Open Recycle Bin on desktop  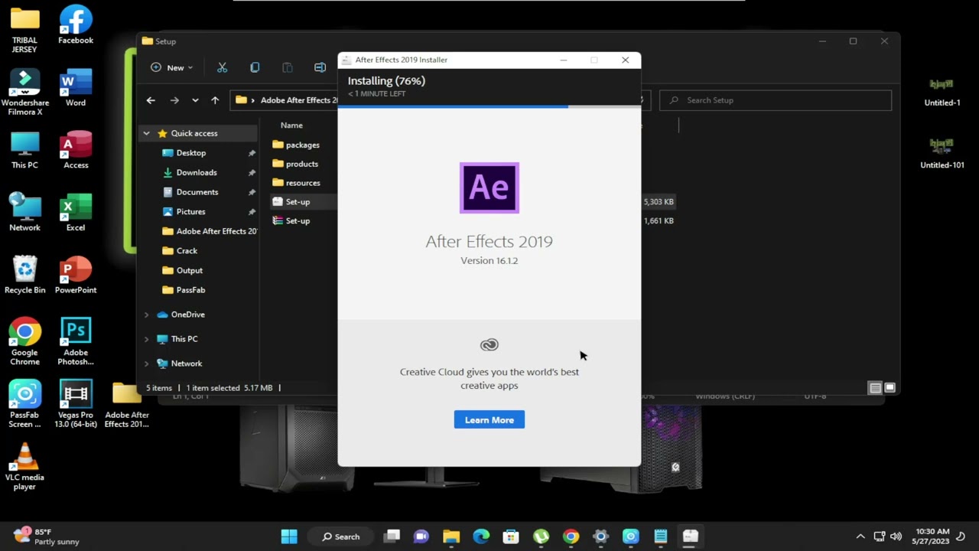pyautogui.click(x=24, y=275)
